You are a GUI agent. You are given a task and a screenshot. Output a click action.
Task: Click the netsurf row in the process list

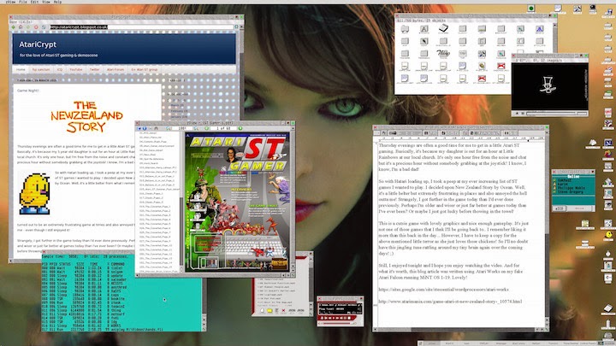[85, 314]
